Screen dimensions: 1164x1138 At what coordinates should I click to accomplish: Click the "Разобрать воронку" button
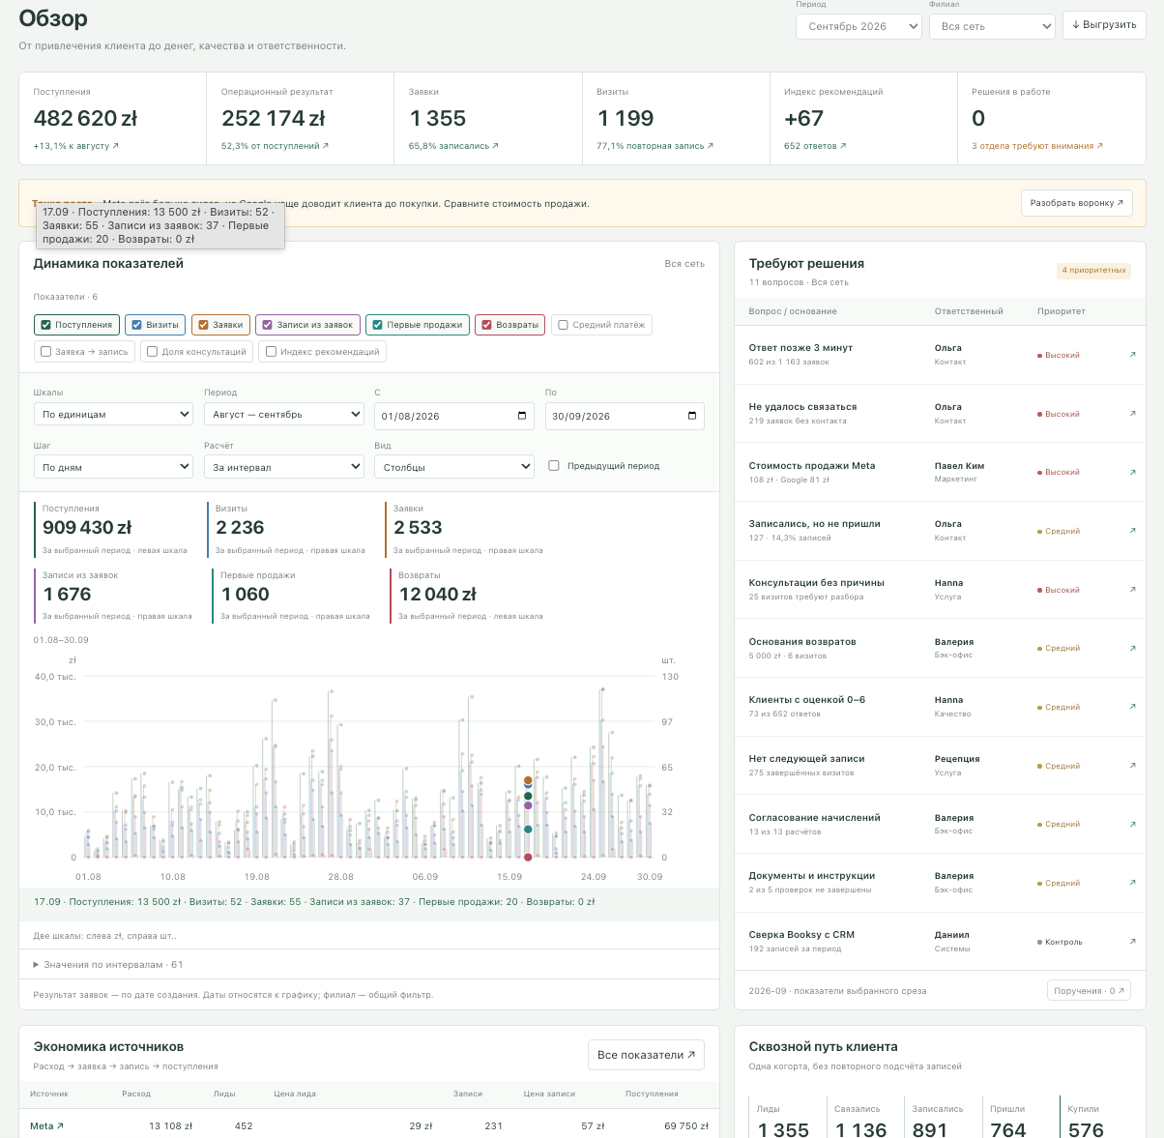coord(1077,203)
